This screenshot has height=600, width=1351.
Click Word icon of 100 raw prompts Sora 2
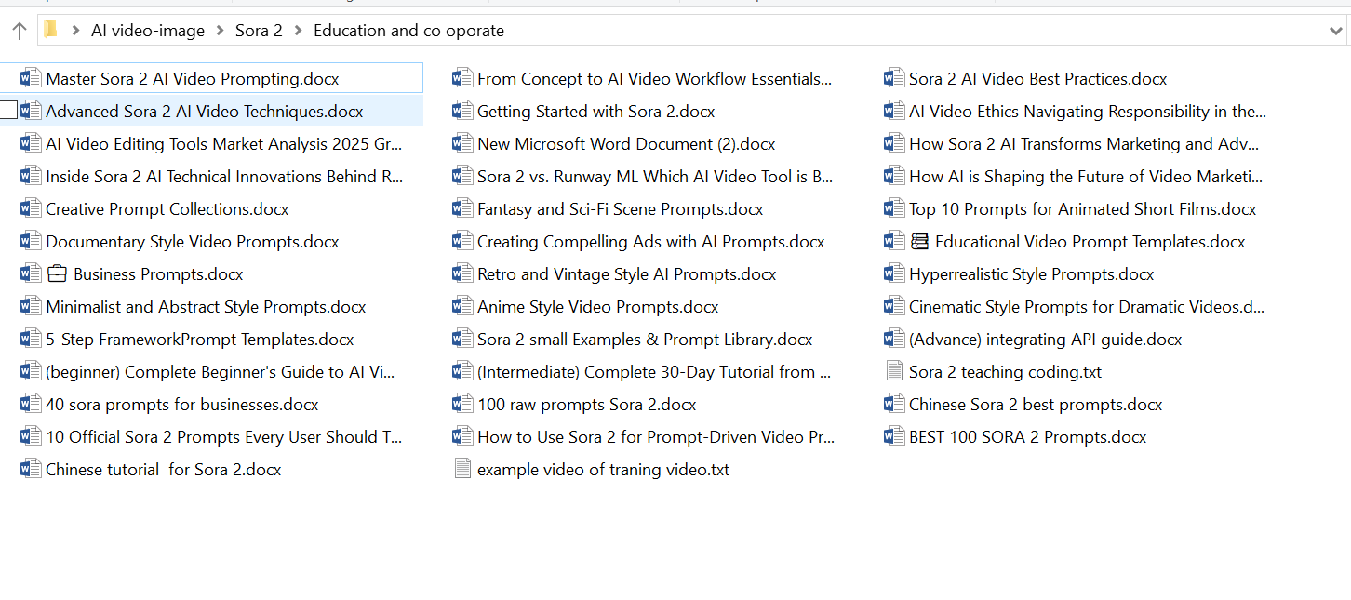click(462, 404)
